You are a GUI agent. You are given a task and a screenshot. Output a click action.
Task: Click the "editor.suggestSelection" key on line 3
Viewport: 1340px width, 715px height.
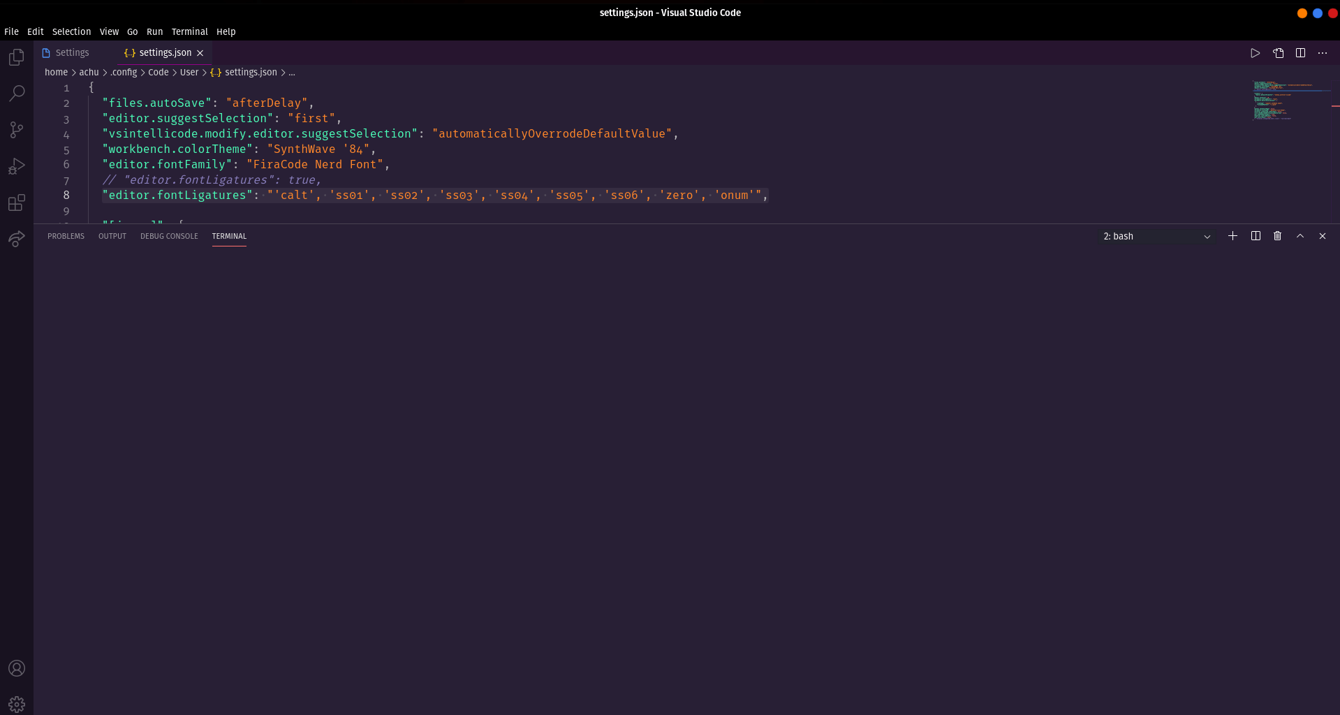[x=188, y=119]
